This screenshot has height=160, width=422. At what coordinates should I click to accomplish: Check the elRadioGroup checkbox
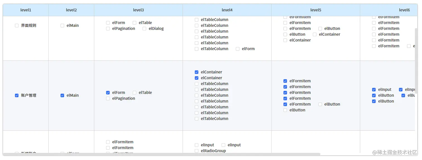point(196,151)
